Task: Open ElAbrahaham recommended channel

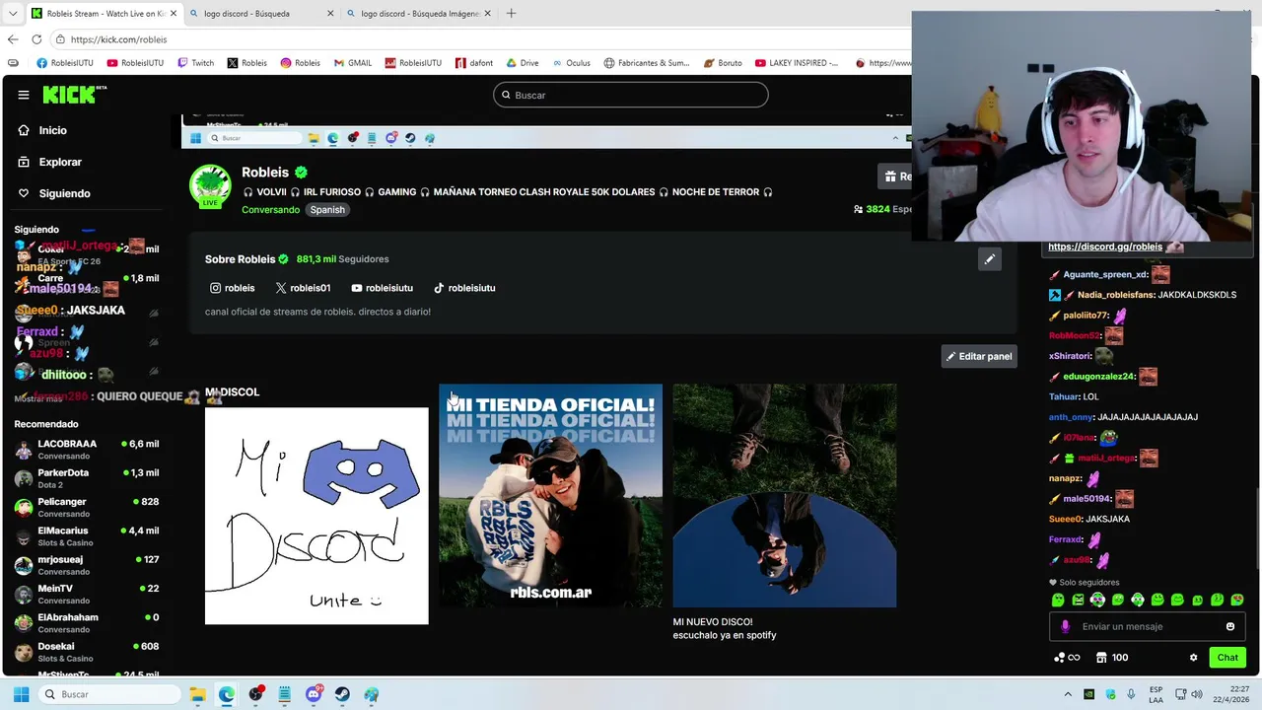Action: pyautogui.click(x=87, y=623)
